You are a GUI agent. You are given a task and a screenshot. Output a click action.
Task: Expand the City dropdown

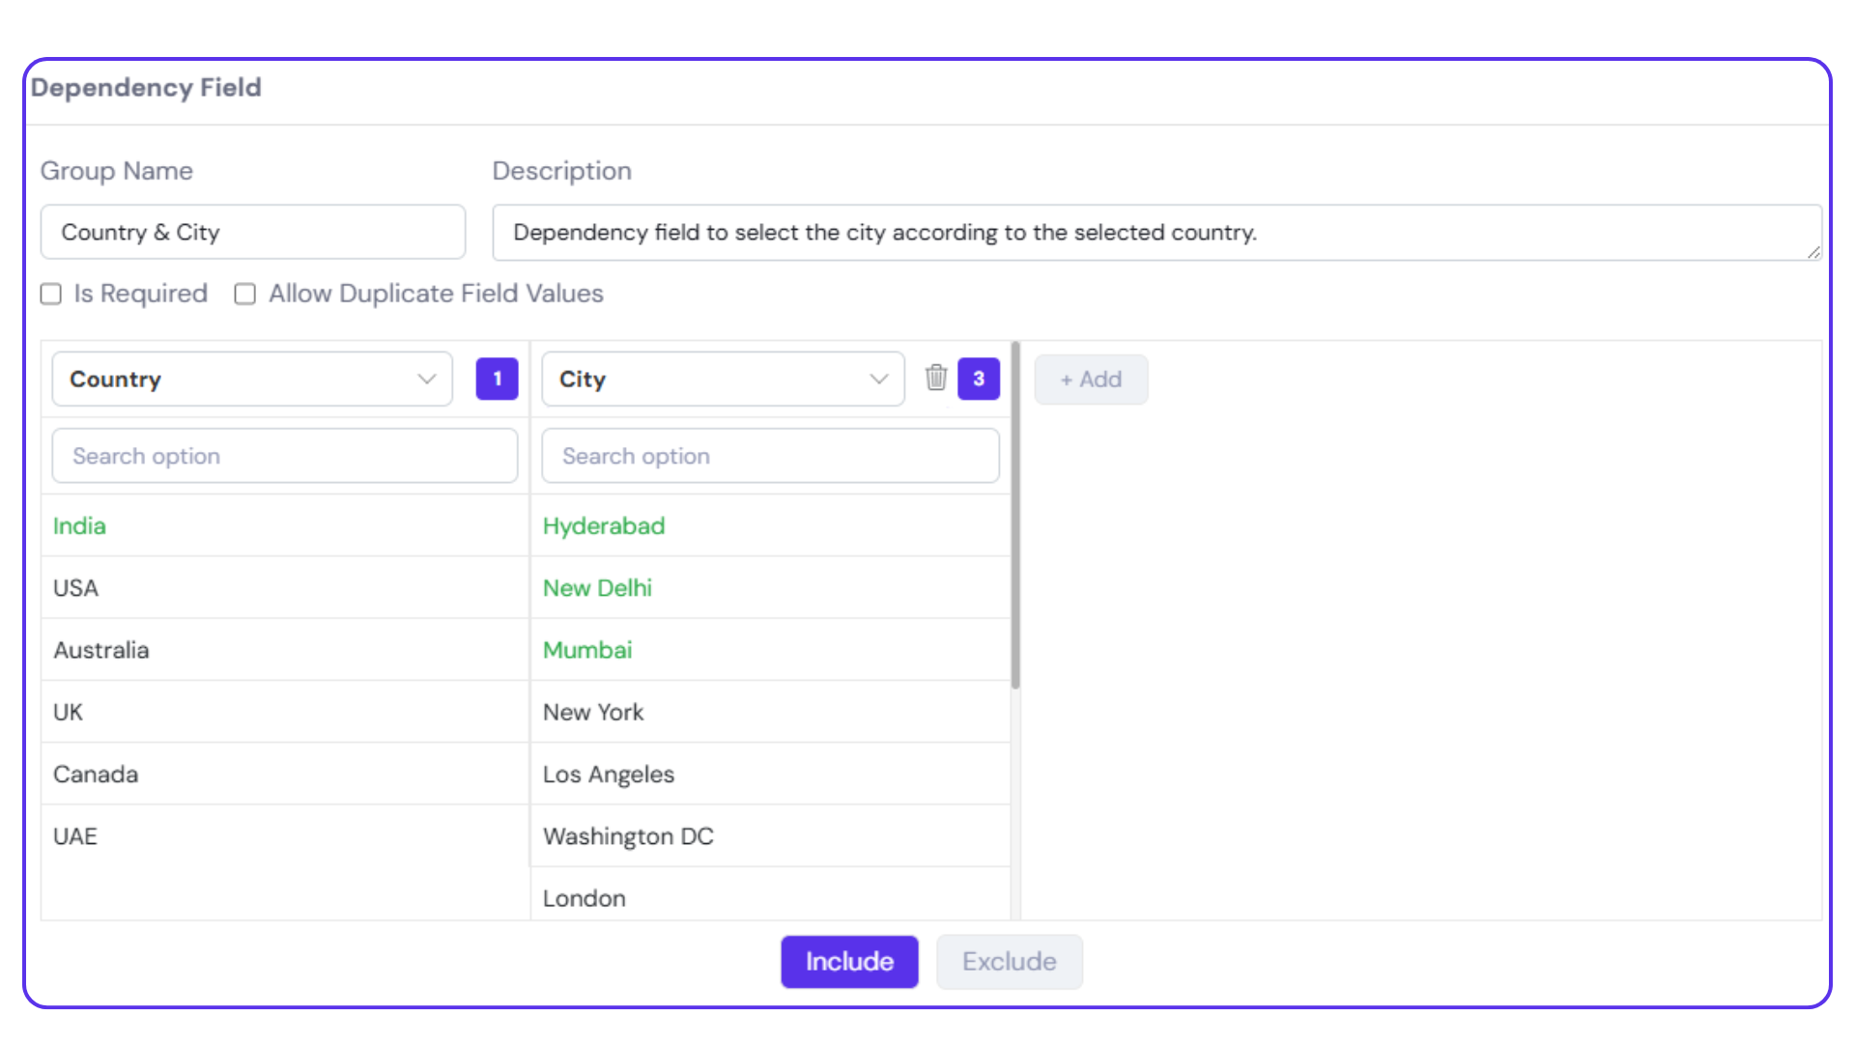coord(723,380)
